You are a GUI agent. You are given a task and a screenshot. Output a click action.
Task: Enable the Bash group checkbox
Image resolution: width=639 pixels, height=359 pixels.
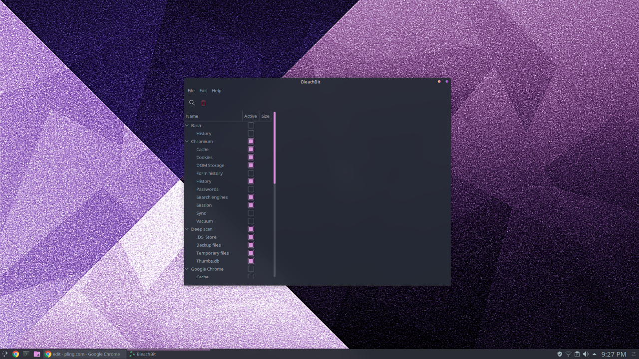click(251, 125)
